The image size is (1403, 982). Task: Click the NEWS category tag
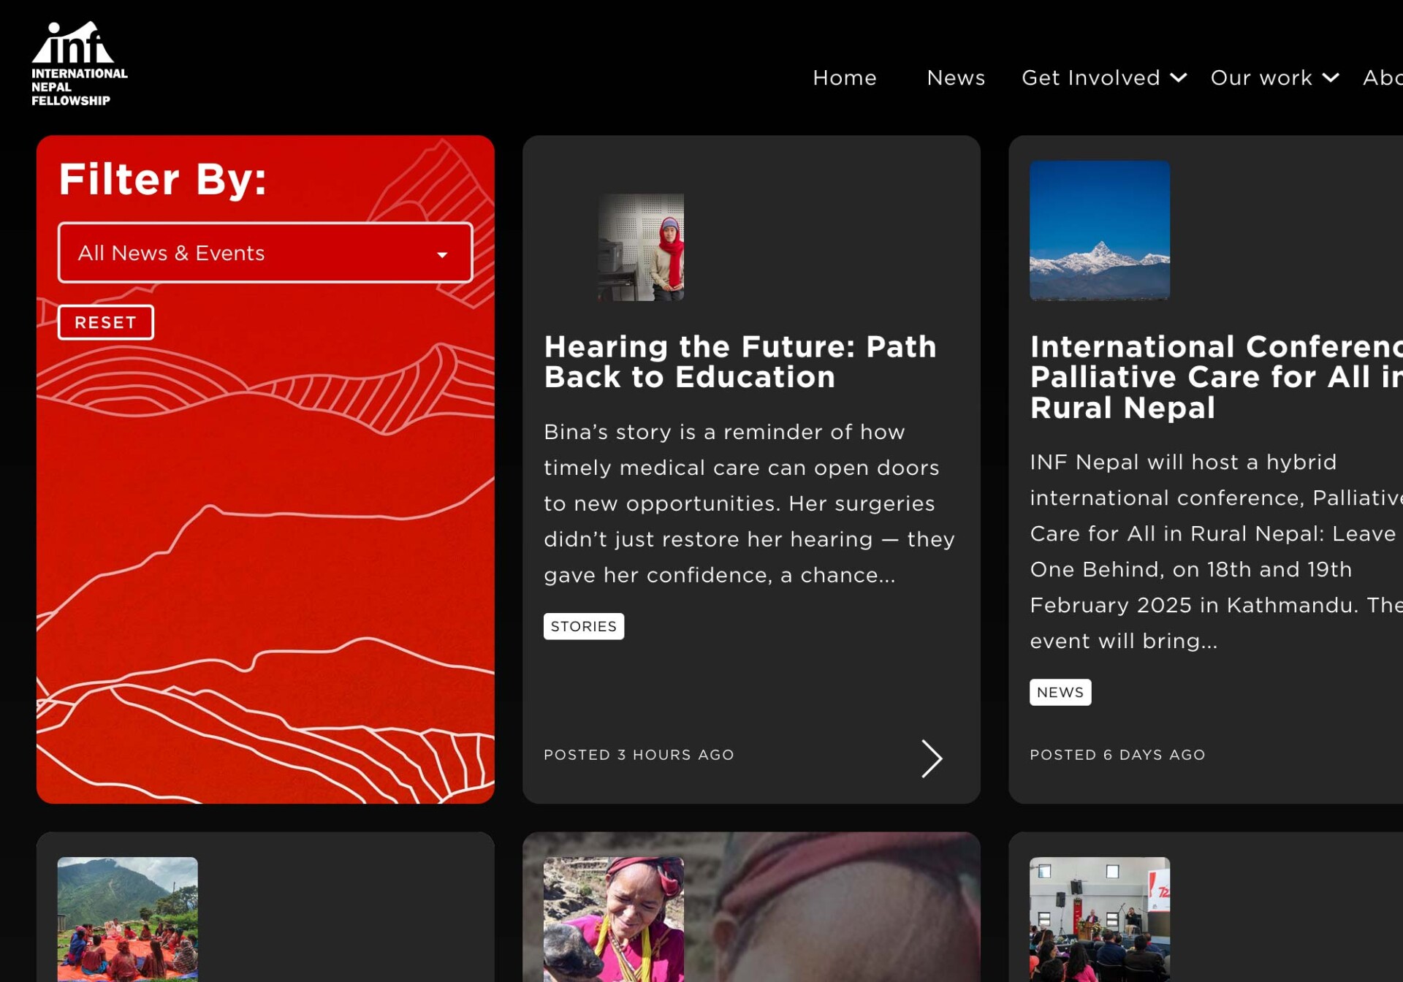pyautogui.click(x=1060, y=692)
